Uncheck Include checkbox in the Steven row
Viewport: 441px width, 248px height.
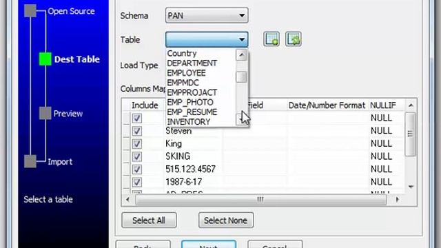point(137,131)
